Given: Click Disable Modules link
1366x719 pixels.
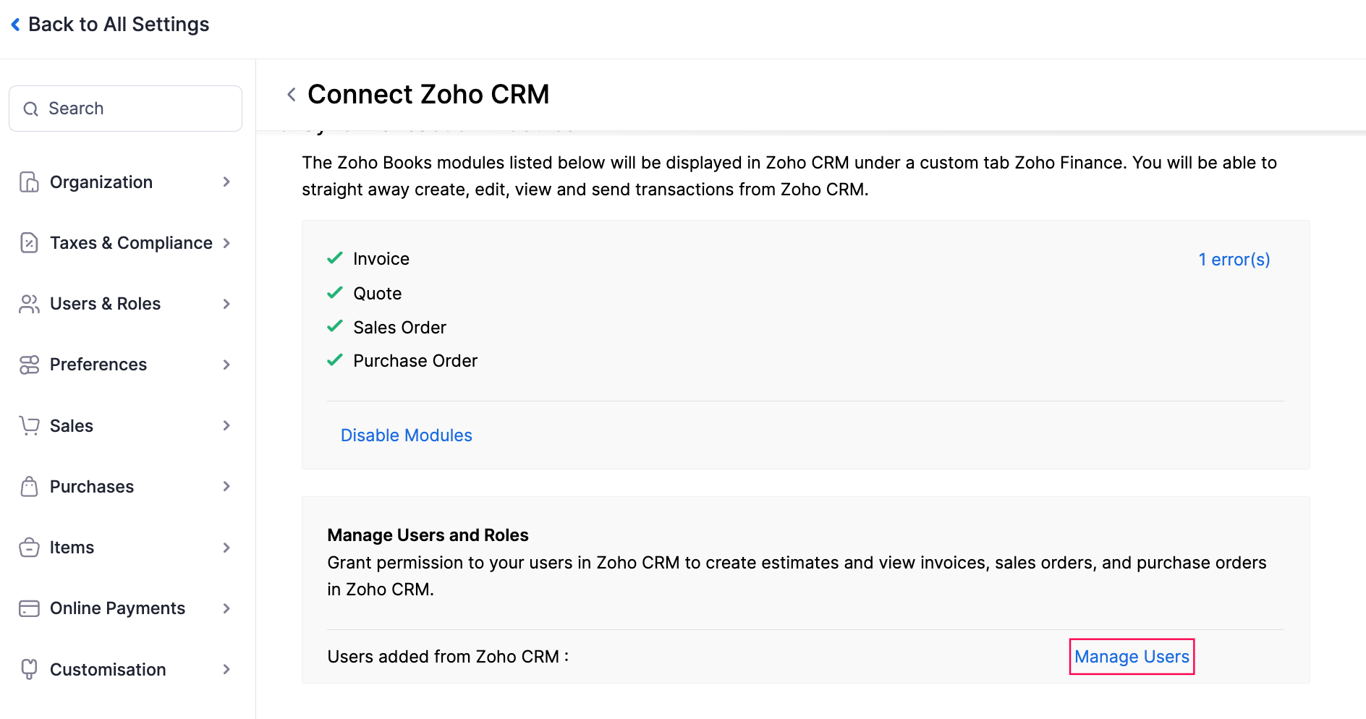Looking at the screenshot, I should [x=406, y=435].
